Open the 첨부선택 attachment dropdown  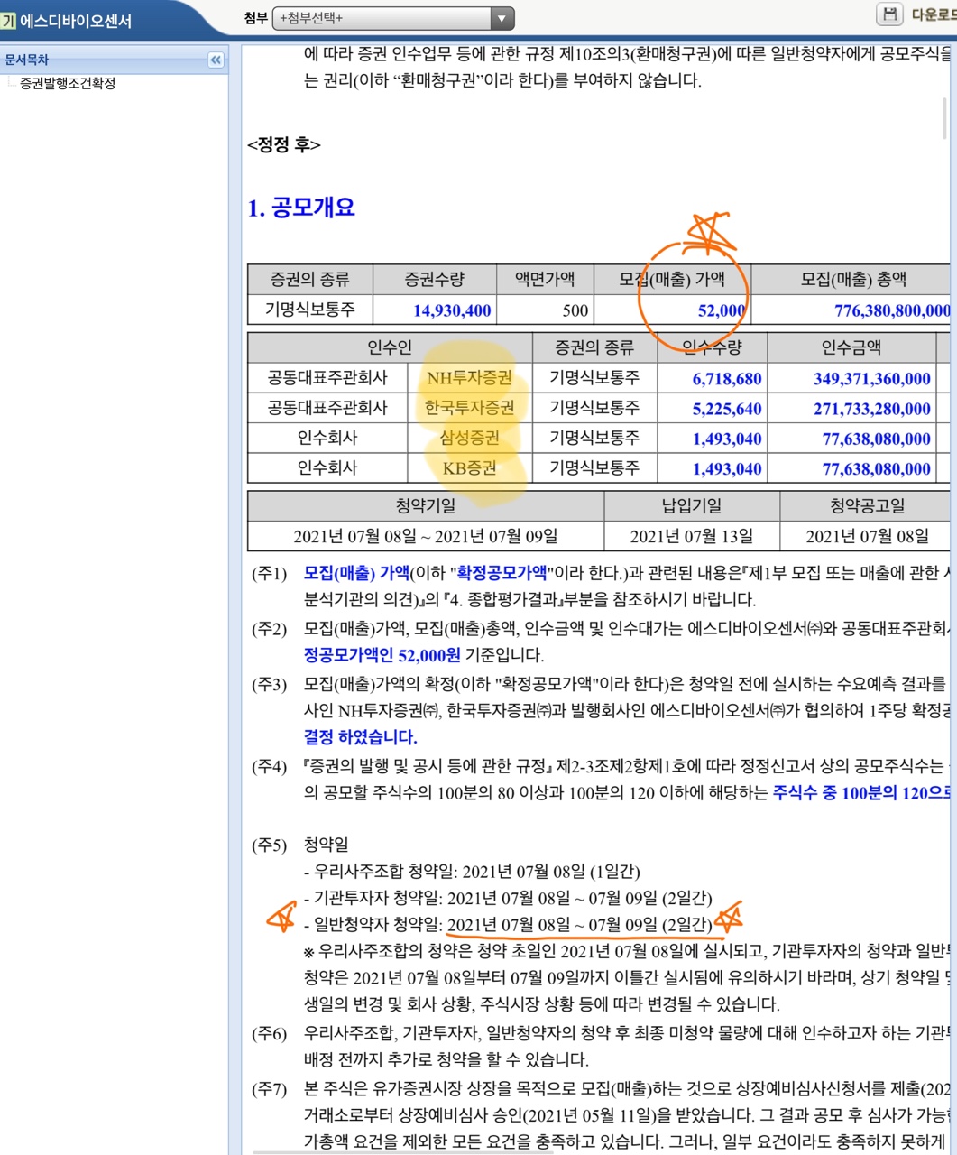[x=392, y=17]
